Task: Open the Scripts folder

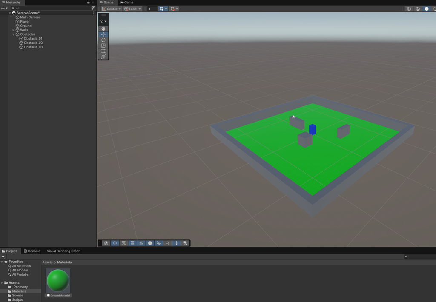Action: pos(16,300)
